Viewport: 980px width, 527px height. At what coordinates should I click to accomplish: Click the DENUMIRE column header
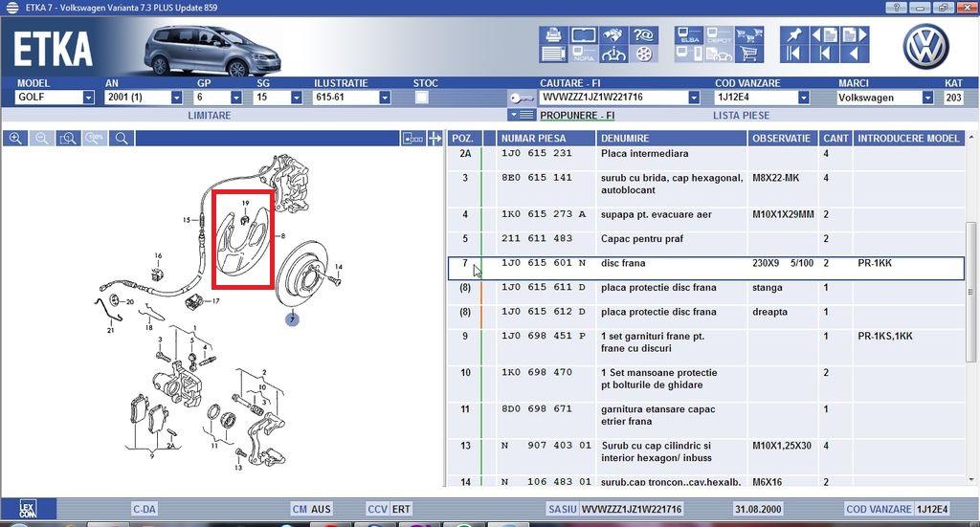672,139
